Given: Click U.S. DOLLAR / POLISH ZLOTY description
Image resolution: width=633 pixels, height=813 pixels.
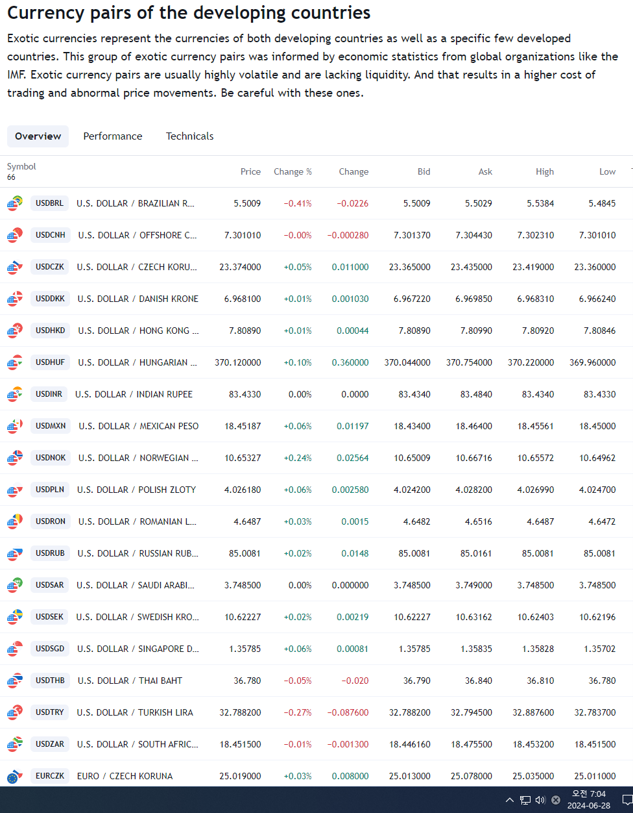Looking at the screenshot, I should (x=136, y=490).
